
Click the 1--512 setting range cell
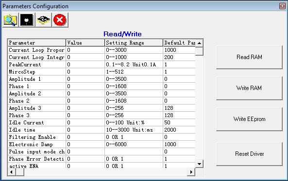(x=134, y=72)
